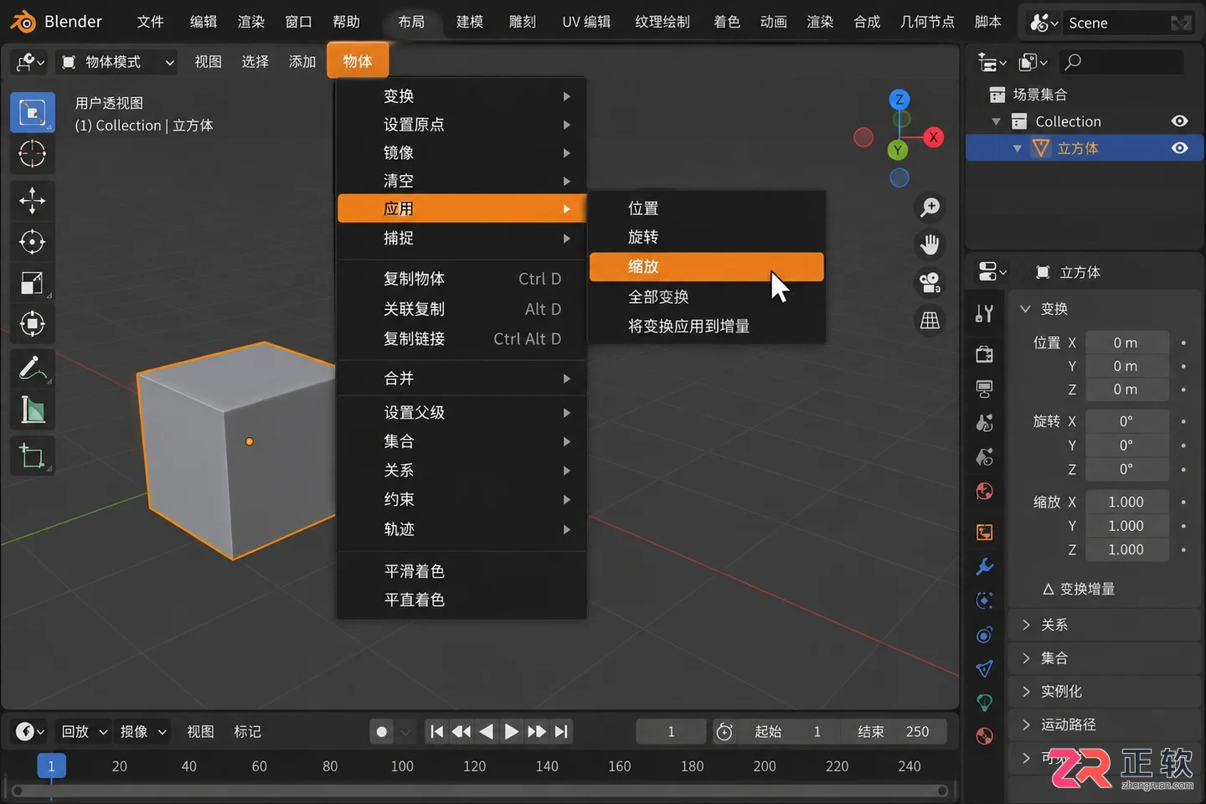Toggle the camera view icon
The height and width of the screenshot is (804, 1206).
pyautogui.click(x=930, y=283)
